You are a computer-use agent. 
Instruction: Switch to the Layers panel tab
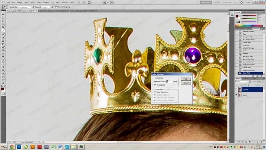(238, 79)
